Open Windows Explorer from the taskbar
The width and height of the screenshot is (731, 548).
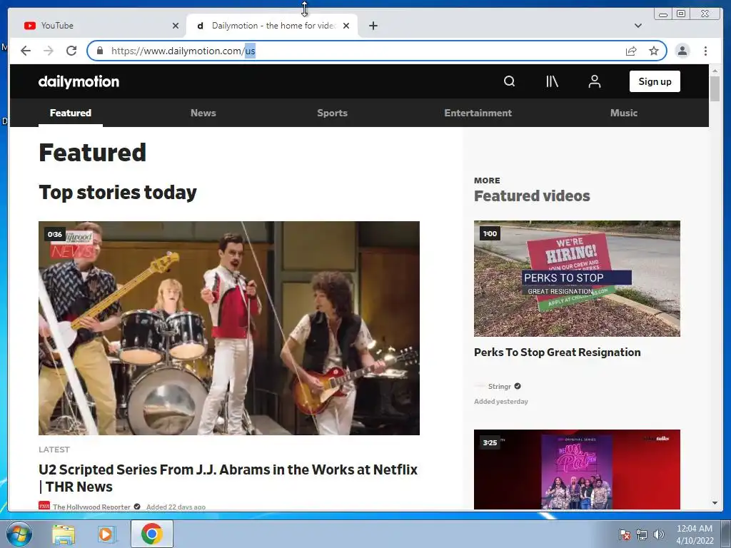click(x=63, y=534)
